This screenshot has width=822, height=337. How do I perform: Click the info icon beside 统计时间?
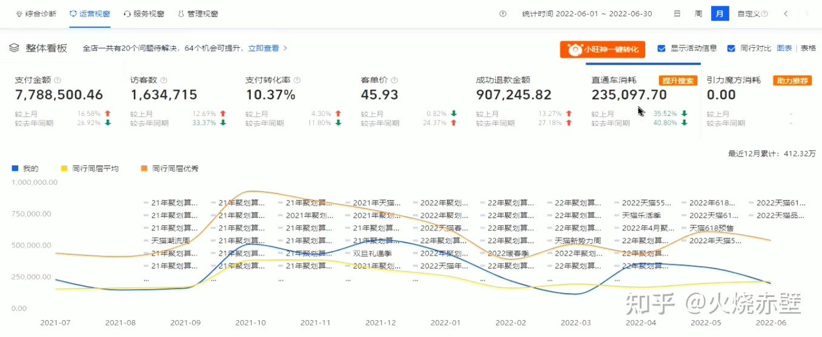[503, 13]
